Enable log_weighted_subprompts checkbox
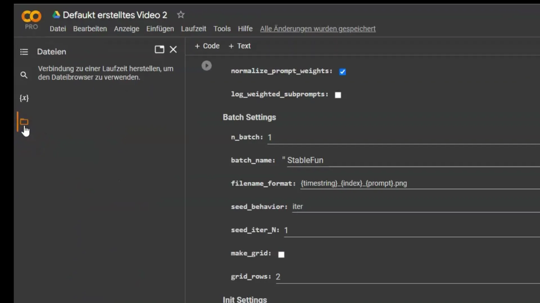 [x=338, y=95]
